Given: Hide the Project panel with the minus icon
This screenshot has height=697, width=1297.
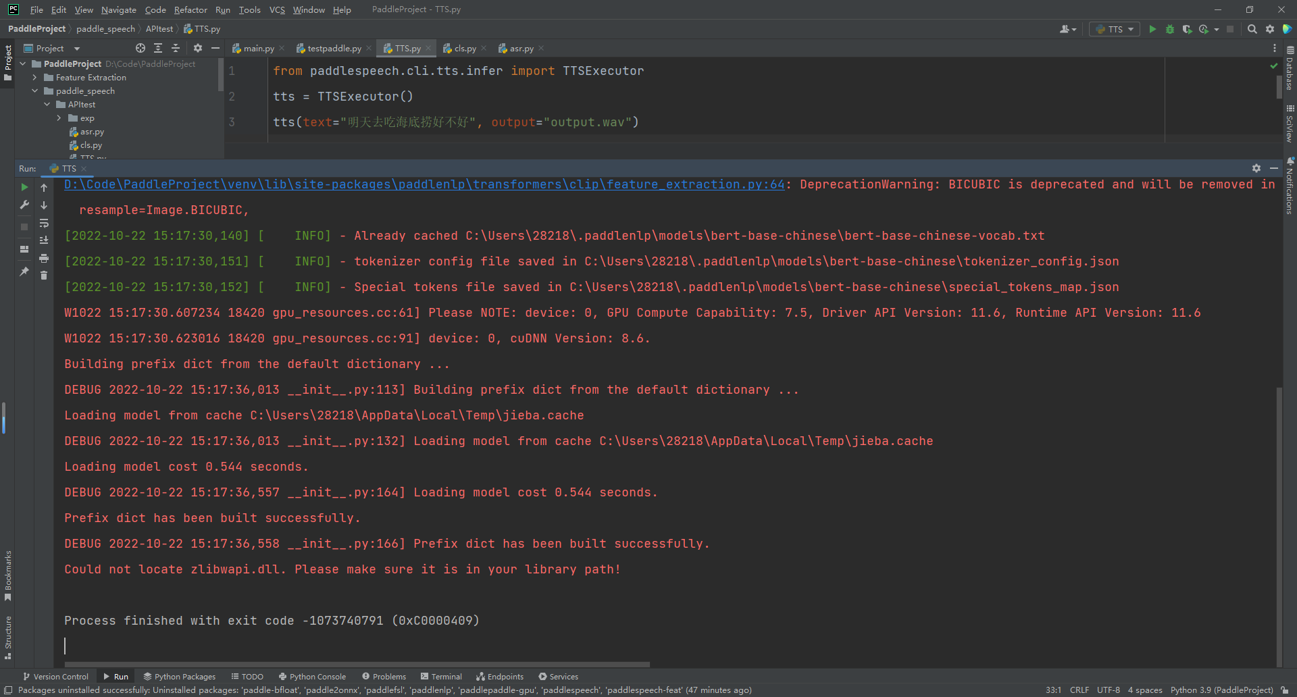Looking at the screenshot, I should click(x=215, y=48).
